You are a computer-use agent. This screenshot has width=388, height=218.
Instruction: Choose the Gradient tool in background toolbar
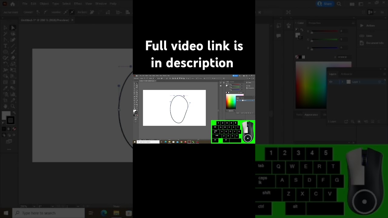pos(13,82)
